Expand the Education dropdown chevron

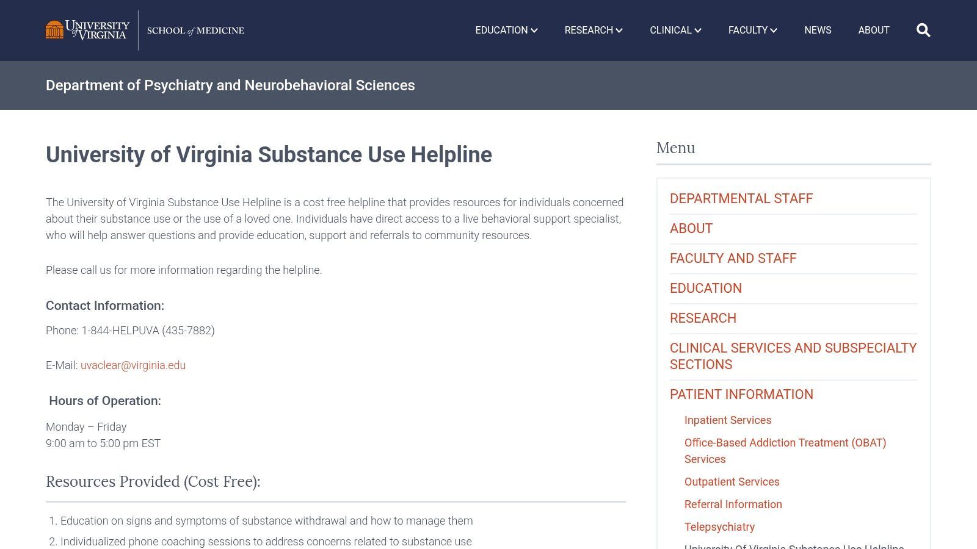[534, 30]
